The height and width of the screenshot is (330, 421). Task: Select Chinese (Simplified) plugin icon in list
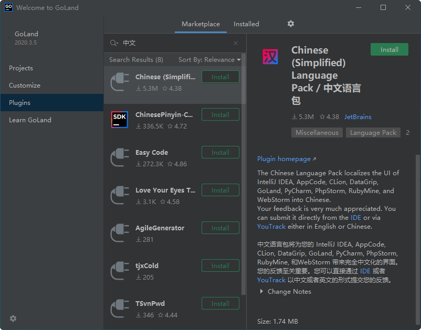pyautogui.click(x=120, y=82)
